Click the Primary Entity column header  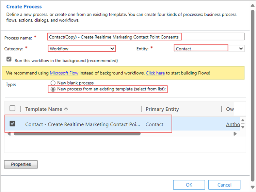[162, 109]
